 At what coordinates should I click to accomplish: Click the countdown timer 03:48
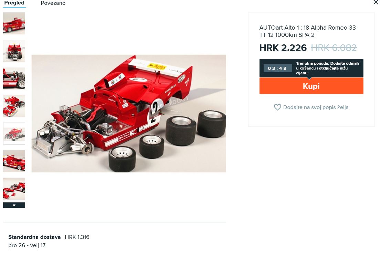tap(277, 68)
